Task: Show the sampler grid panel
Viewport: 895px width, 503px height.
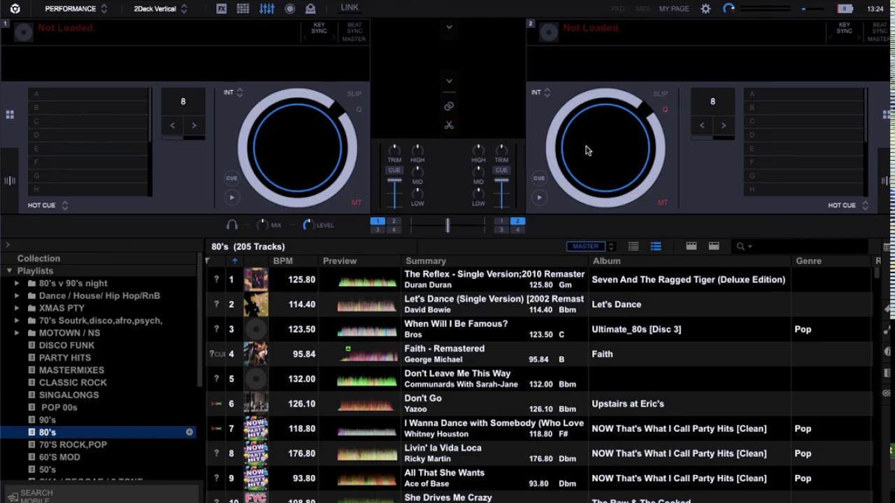Action: 243,8
